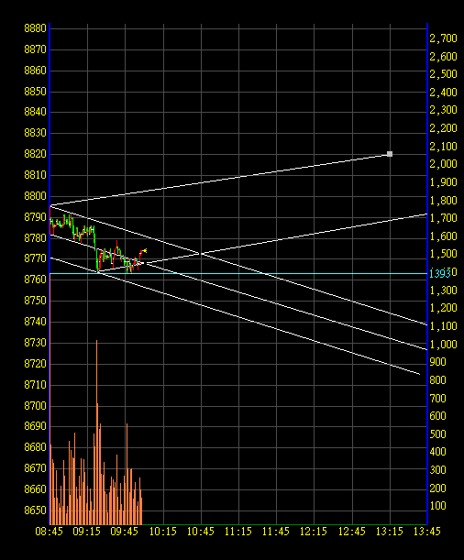The image size is (464, 560).
Task: Click the 2,100 volume axis label
Action: click(x=443, y=146)
